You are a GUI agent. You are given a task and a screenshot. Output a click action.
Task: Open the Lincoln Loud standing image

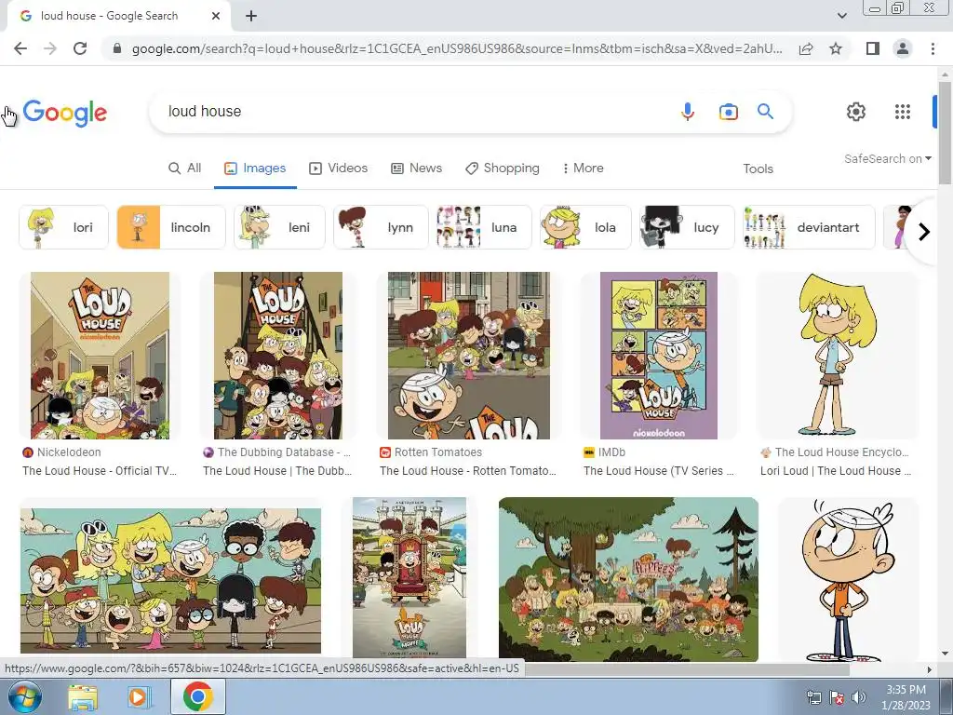pos(847,581)
